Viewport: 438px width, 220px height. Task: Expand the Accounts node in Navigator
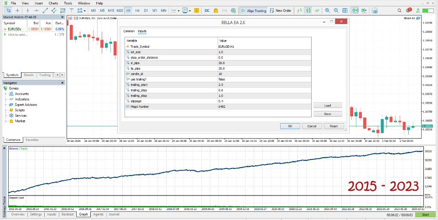(5, 94)
